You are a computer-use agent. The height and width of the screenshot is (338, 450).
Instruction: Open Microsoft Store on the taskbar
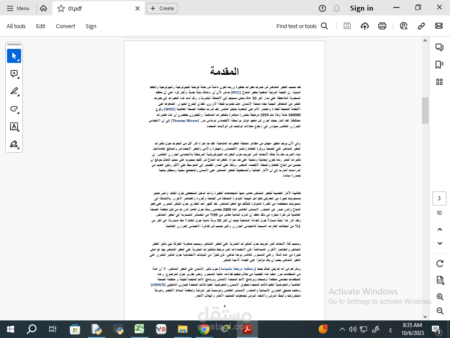[x=75, y=329]
